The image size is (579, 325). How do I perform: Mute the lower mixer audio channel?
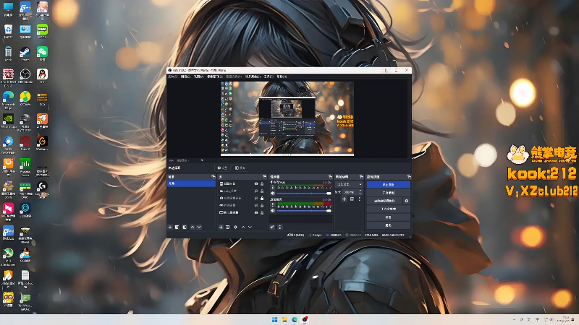(273, 210)
